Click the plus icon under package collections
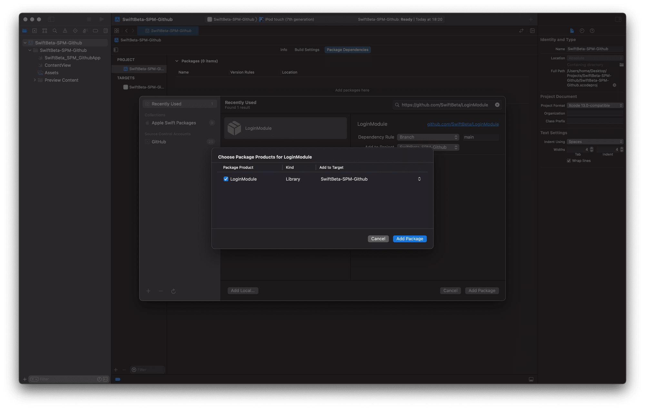 pyautogui.click(x=148, y=291)
